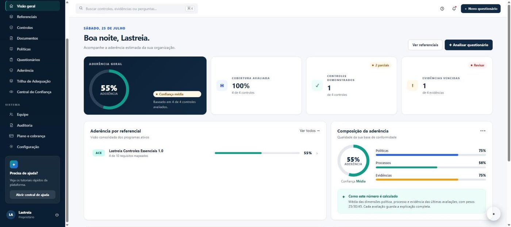This screenshot has height=227, width=511.
Task: Click the Políticas 75% progress bar
Action: point(431,155)
